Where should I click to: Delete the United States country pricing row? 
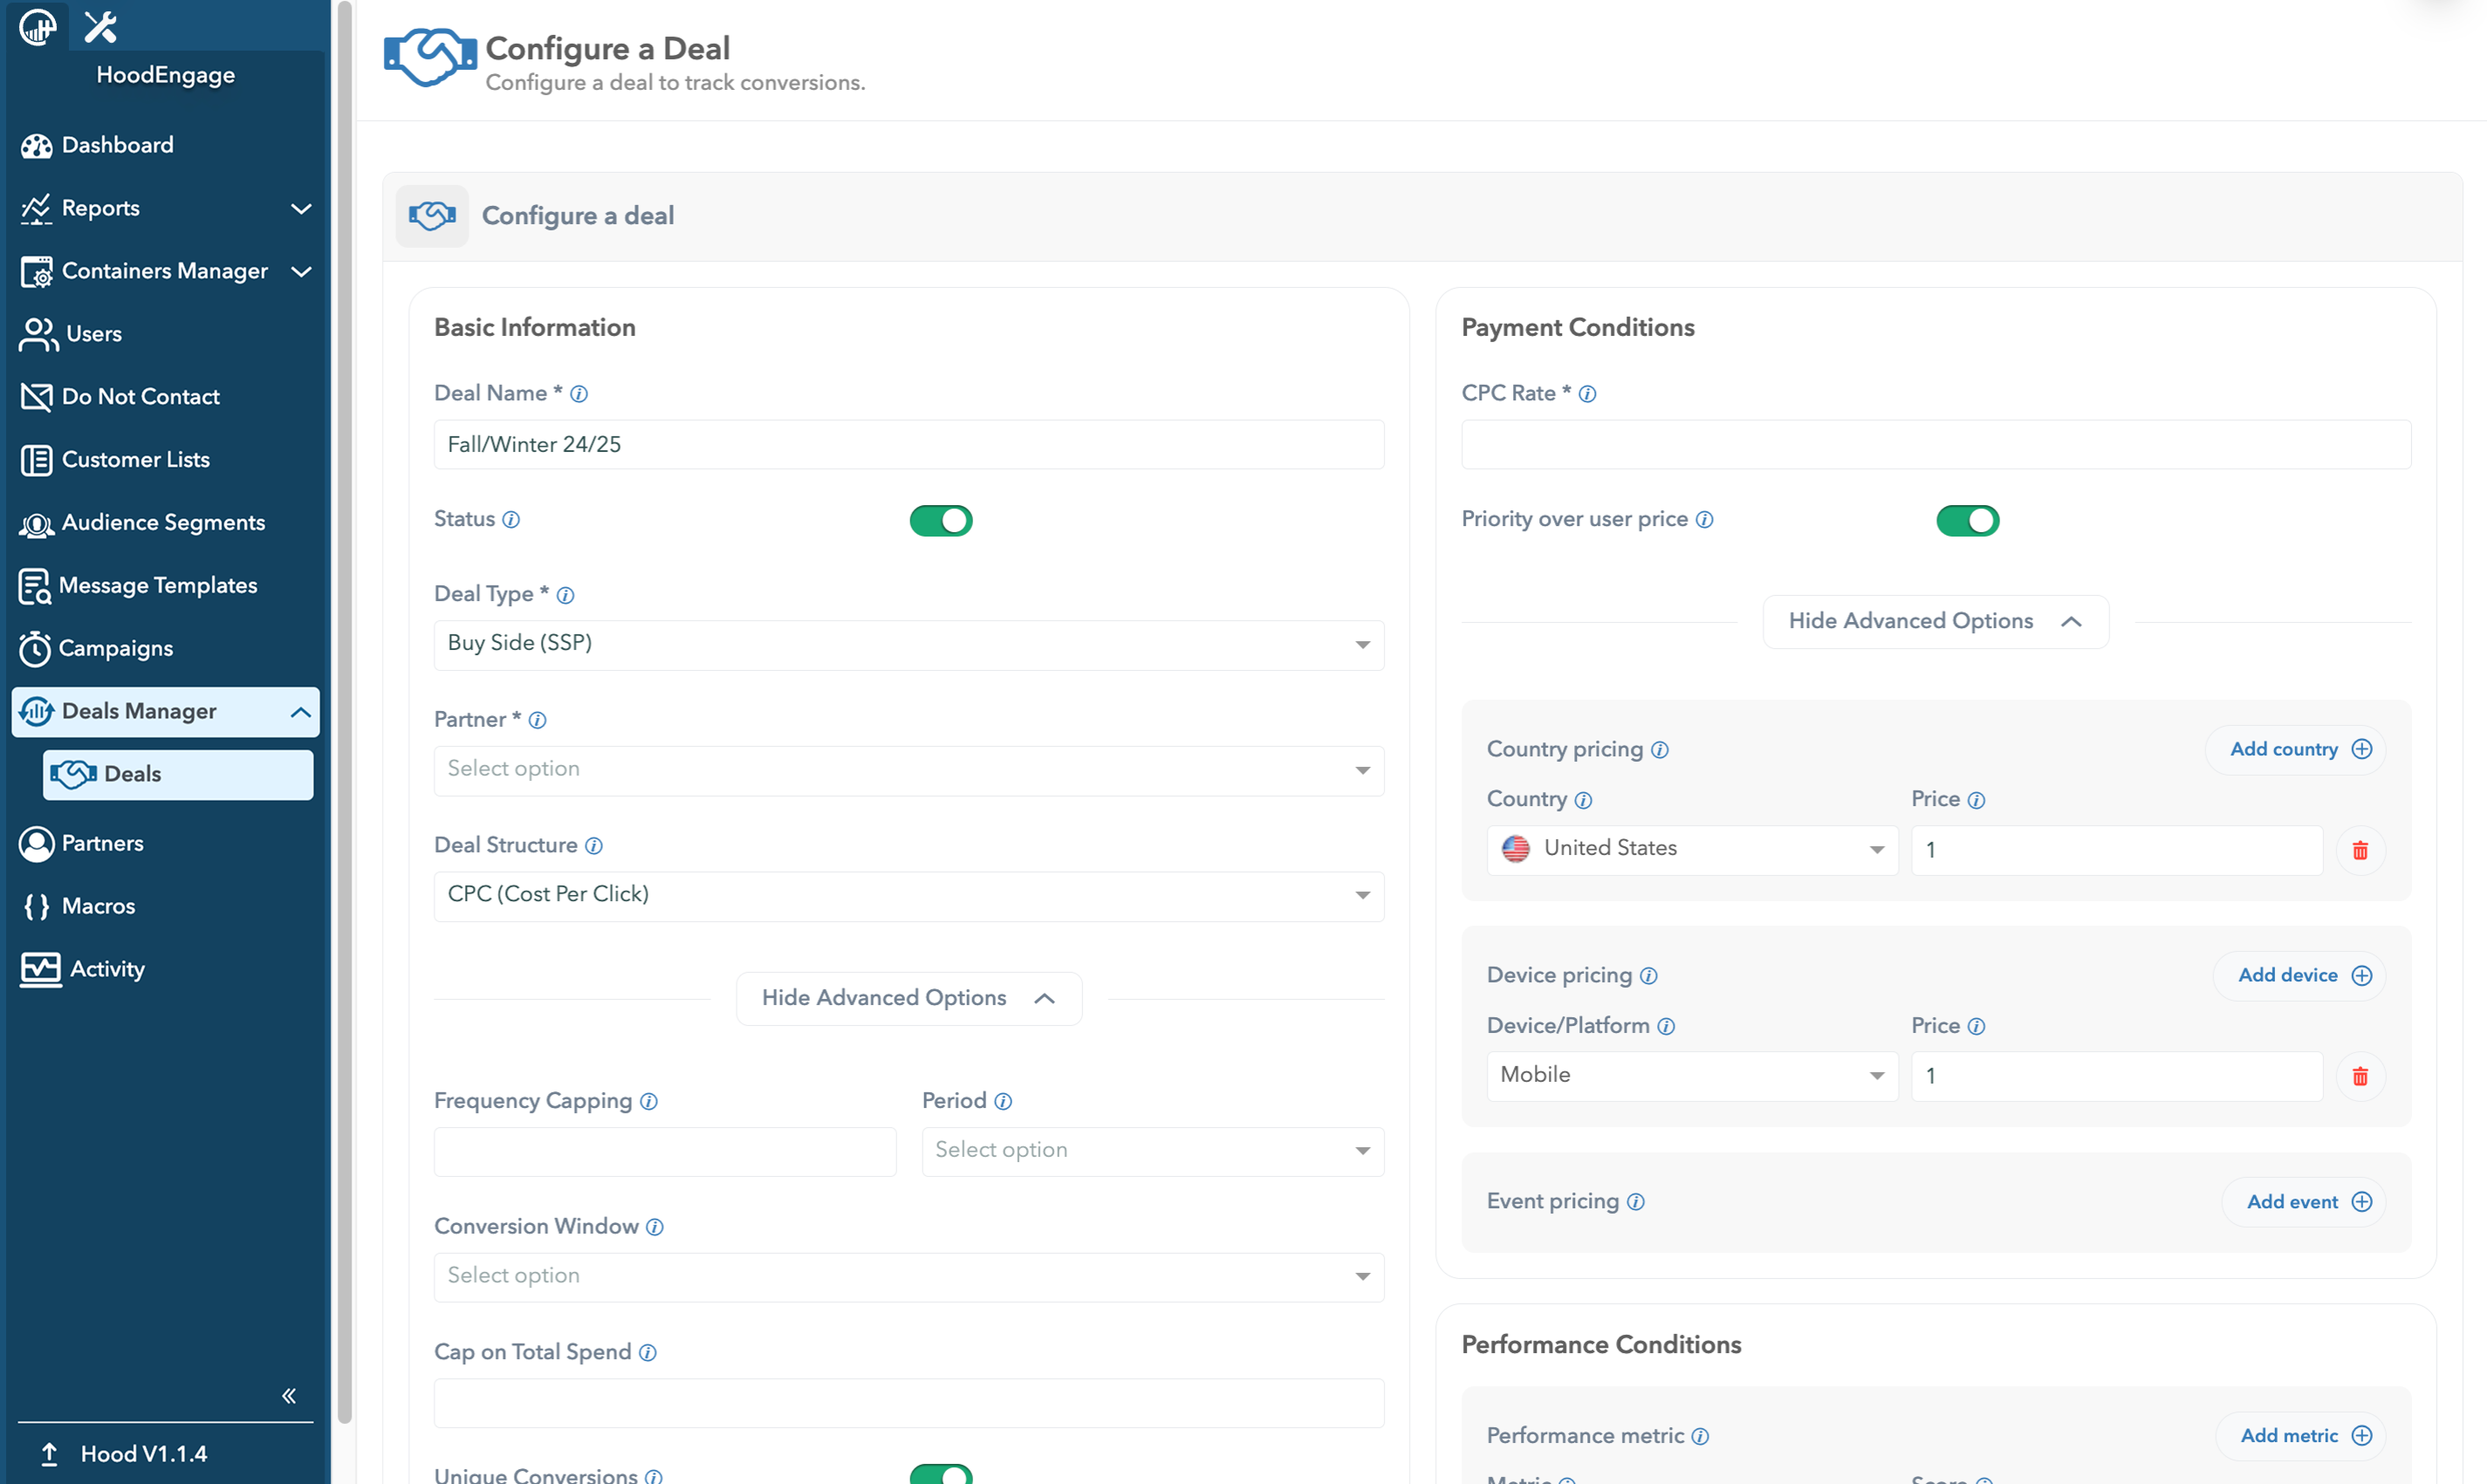2360,850
